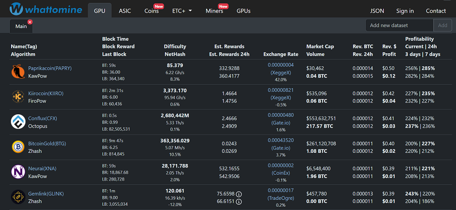
Task: Click Kiirocoin exchange rate 0.00000821
Action: [x=281, y=90]
